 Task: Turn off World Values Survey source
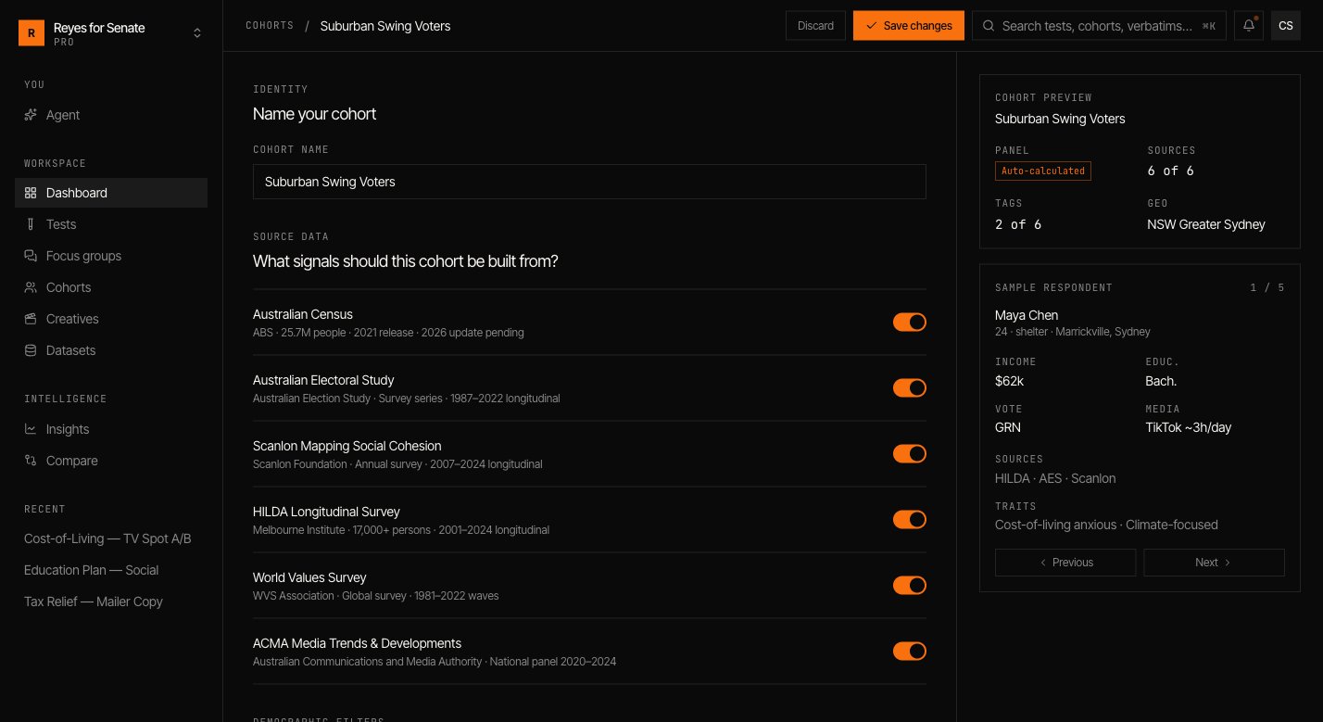click(x=910, y=585)
